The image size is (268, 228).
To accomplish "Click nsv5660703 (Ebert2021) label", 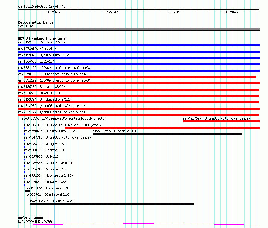I will [44, 150].
